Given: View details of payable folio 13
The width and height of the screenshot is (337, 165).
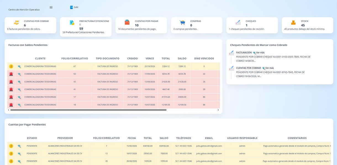Looking at the screenshot, I should point(19,153).
